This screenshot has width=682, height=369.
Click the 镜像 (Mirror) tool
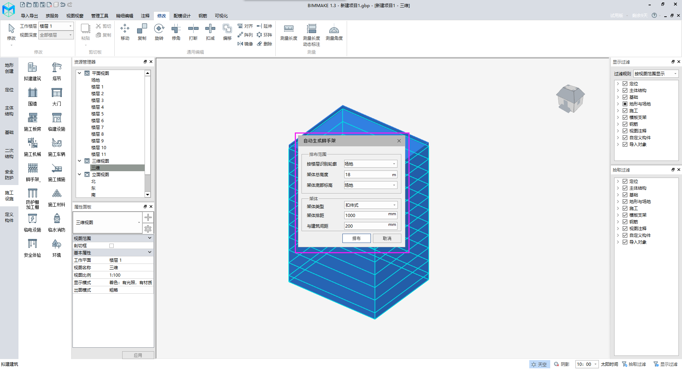pos(245,44)
